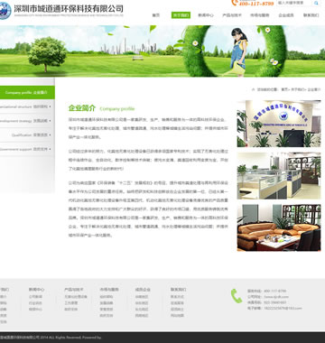Screen dimensions: 325x343
Task: Click the 首页 link in breadcrumb
Action: click(x=284, y=89)
